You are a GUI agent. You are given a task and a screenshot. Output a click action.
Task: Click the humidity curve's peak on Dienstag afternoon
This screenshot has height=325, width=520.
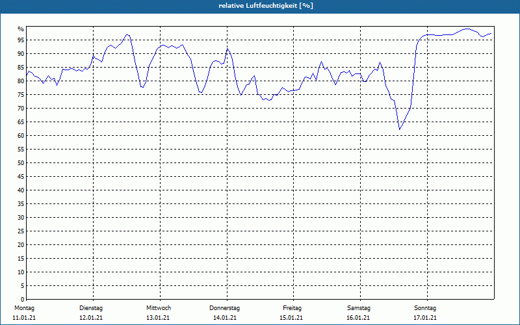[x=127, y=34]
